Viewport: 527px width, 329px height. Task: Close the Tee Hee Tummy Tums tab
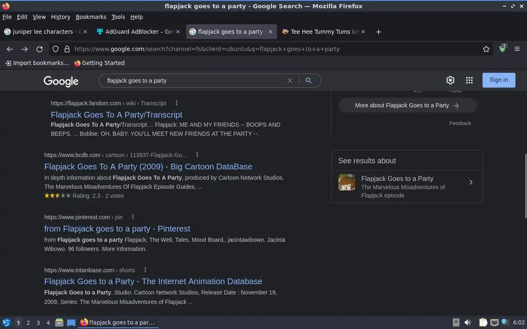363,32
